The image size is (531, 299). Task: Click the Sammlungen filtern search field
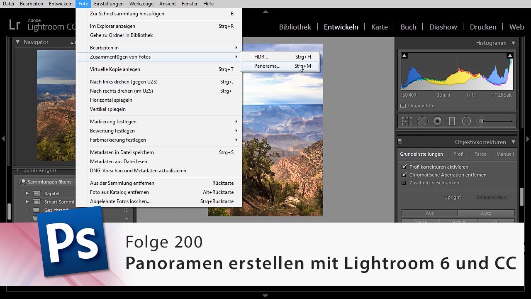click(x=46, y=182)
